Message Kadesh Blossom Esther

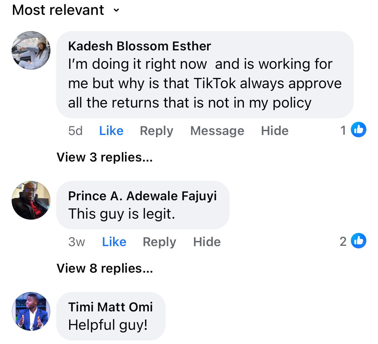pyautogui.click(x=217, y=131)
